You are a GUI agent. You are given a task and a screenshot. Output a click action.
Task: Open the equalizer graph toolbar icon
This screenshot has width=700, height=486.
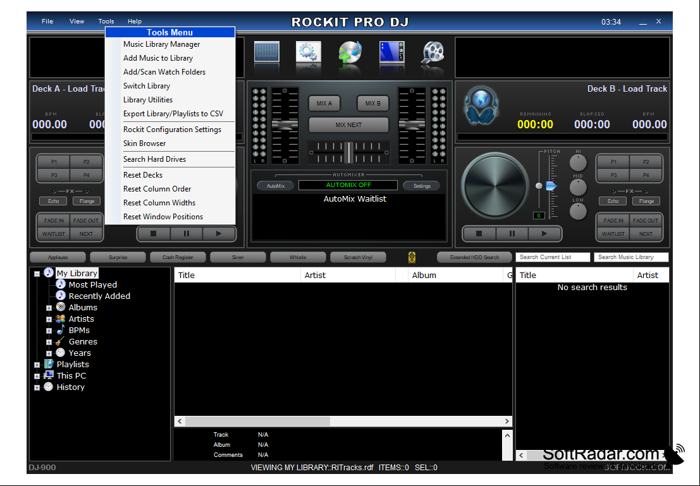tap(266, 52)
